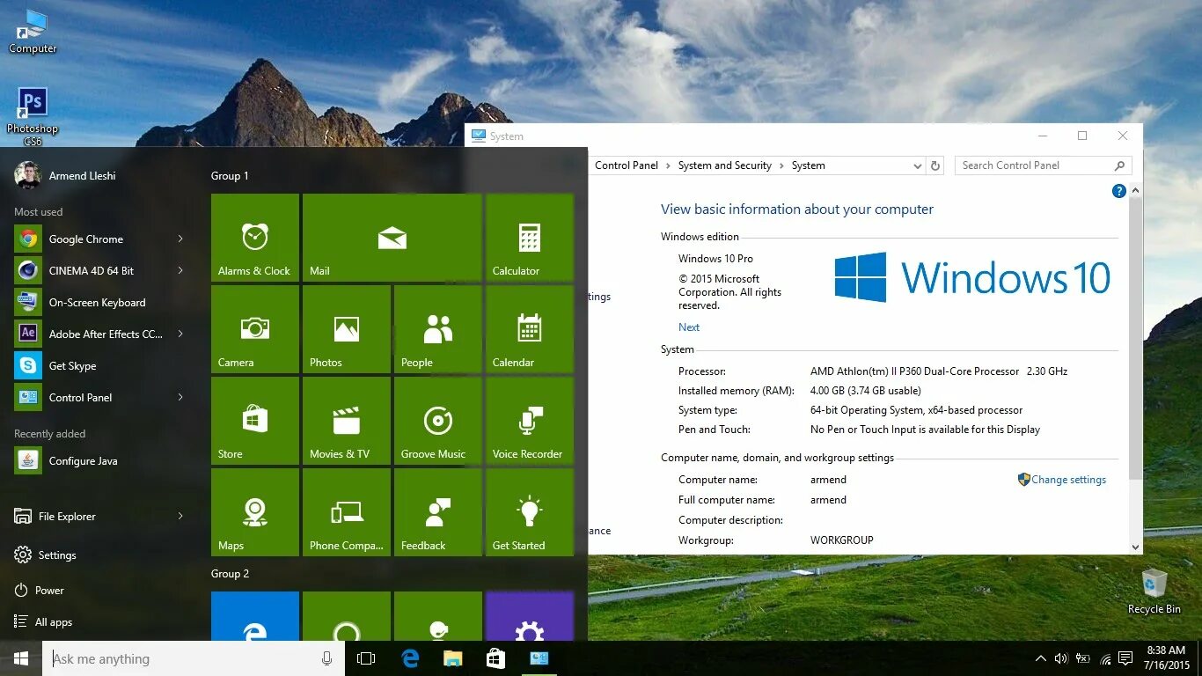Image resolution: width=1202 pixels, height=676 pixels.
Task: Open the People tile
Action: (x=438, y=329)
